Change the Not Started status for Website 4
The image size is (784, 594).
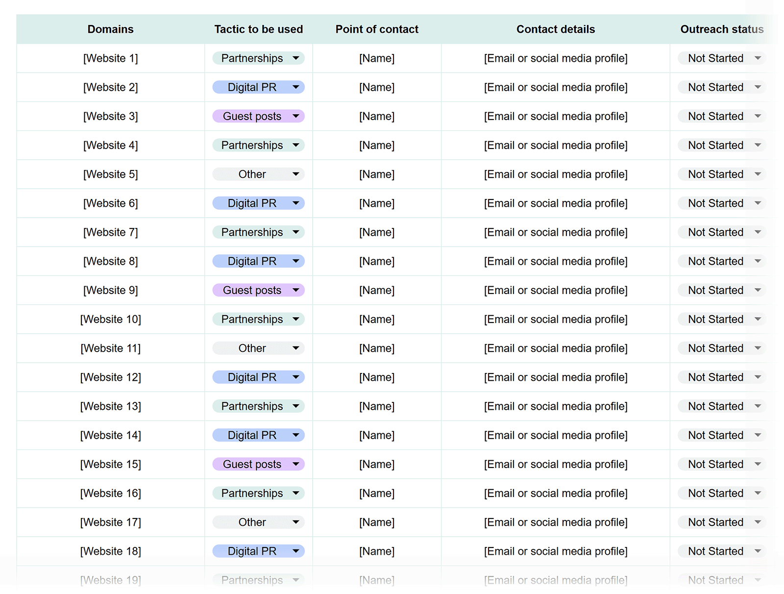pyautogui.click(x=722, y=145)
